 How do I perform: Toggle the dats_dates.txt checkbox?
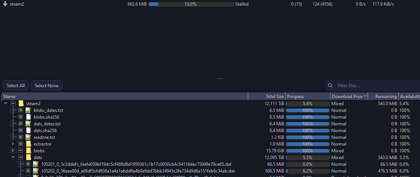tap(21, 124)
